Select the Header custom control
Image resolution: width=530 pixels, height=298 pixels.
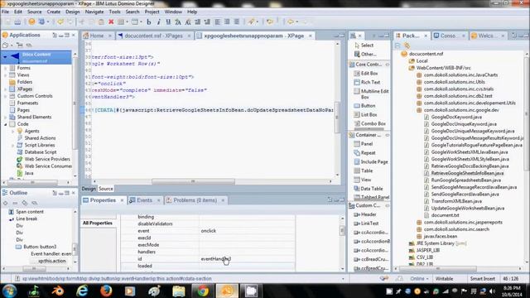[364, 214]
